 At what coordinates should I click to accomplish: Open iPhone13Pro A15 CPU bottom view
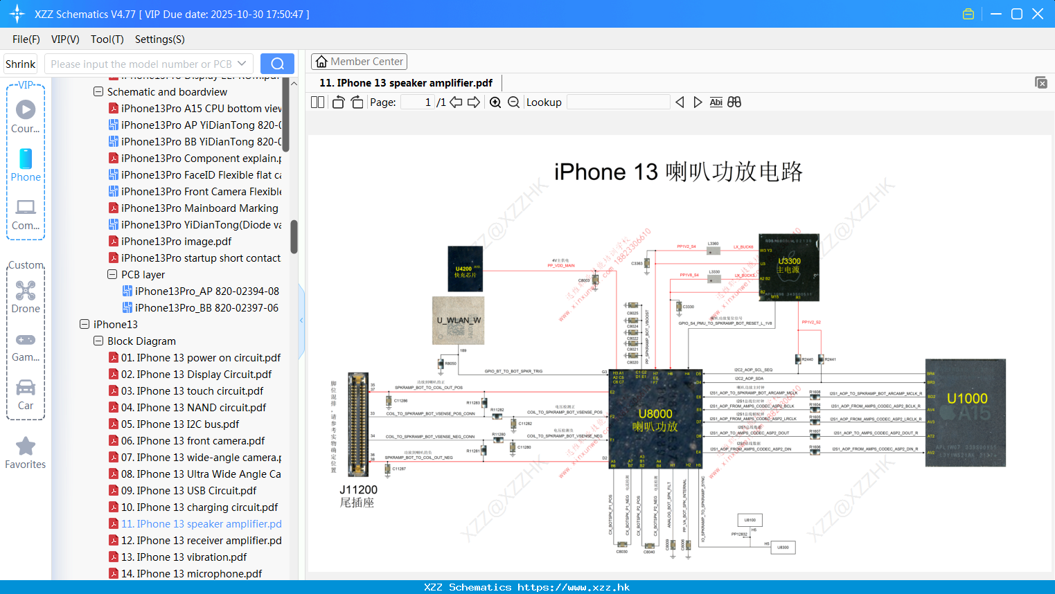[x=195, y=108]
